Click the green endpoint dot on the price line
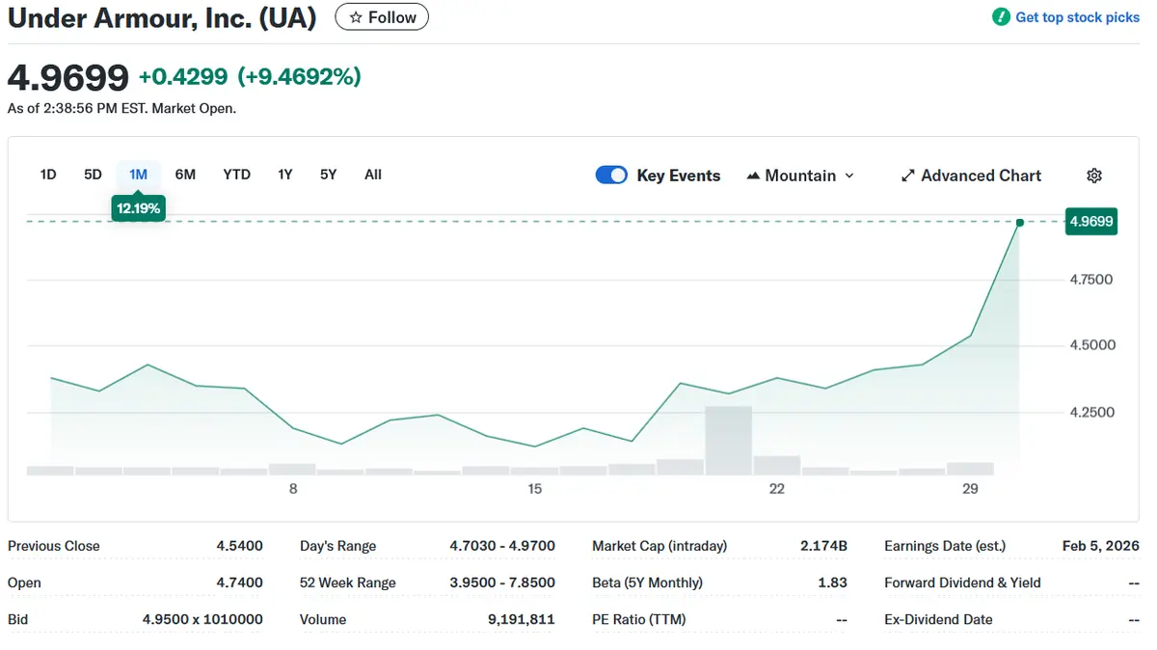 point(1020,223)
